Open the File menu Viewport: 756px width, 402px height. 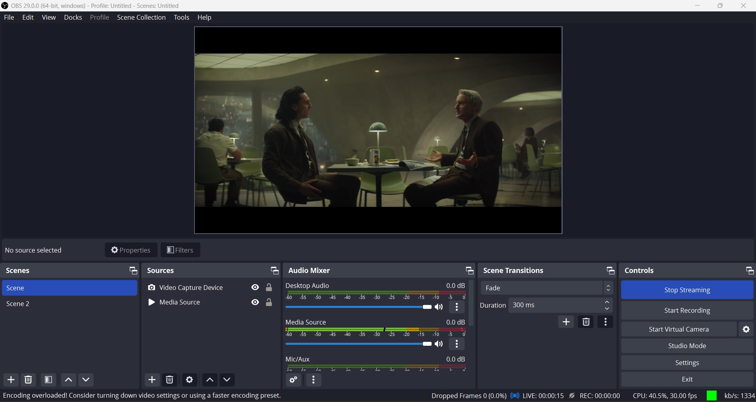[9, 17]
